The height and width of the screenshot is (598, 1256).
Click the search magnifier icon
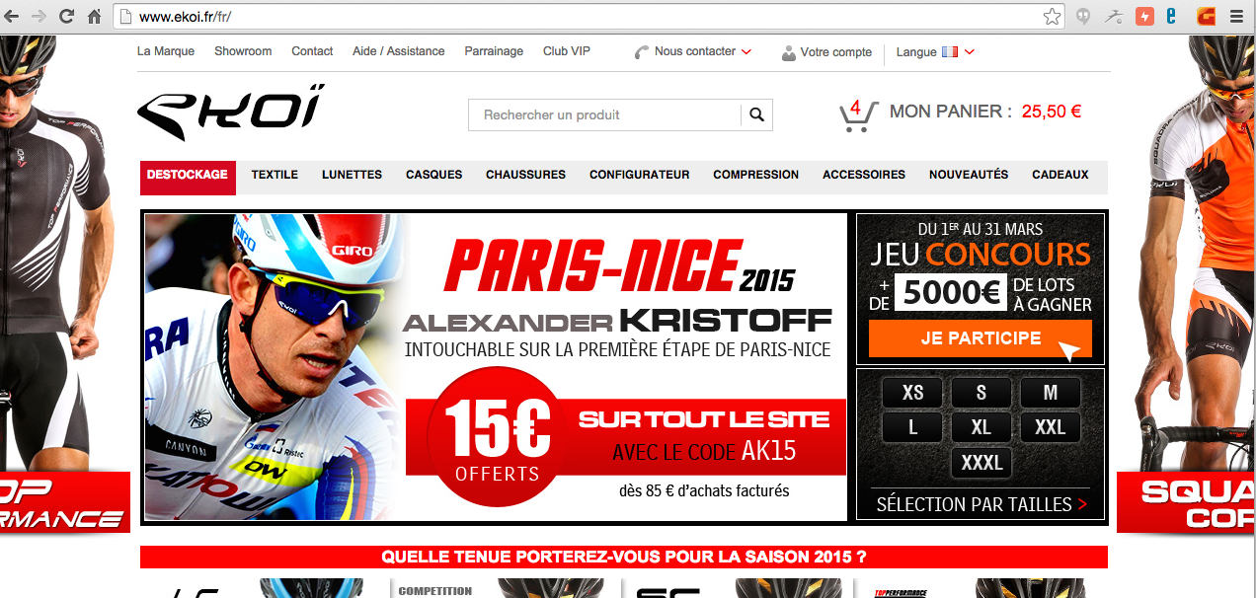(x=756, y=114)
